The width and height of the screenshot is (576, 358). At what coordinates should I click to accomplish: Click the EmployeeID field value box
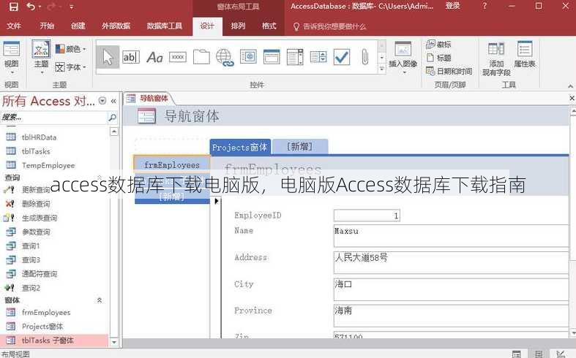click(367, 216)
